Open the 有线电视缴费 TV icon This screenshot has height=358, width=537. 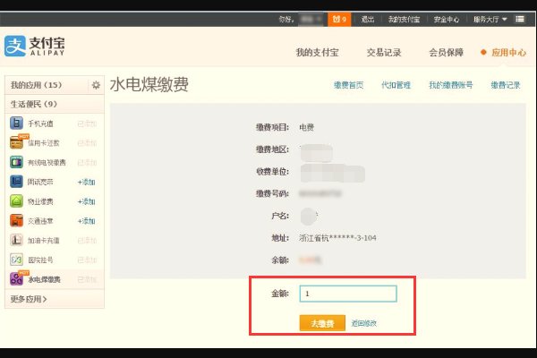[x=16, y=162]
